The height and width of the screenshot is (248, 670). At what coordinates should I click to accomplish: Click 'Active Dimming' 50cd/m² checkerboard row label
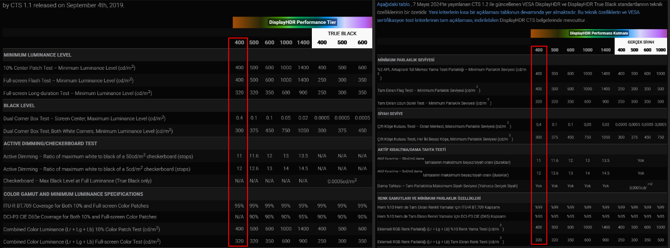pyautogui.click(x=98, y=156)
